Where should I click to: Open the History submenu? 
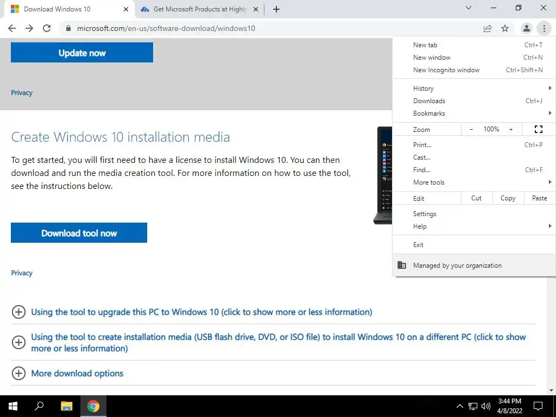(474, 89)
